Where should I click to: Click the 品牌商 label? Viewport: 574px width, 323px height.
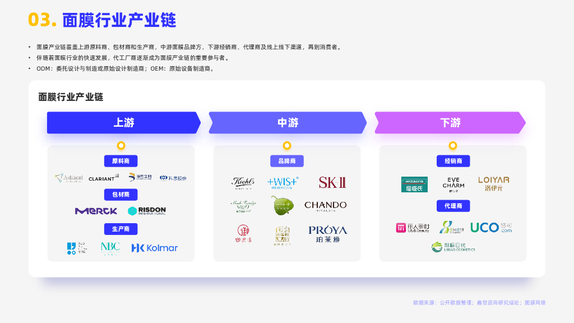(x=287, y=161)
